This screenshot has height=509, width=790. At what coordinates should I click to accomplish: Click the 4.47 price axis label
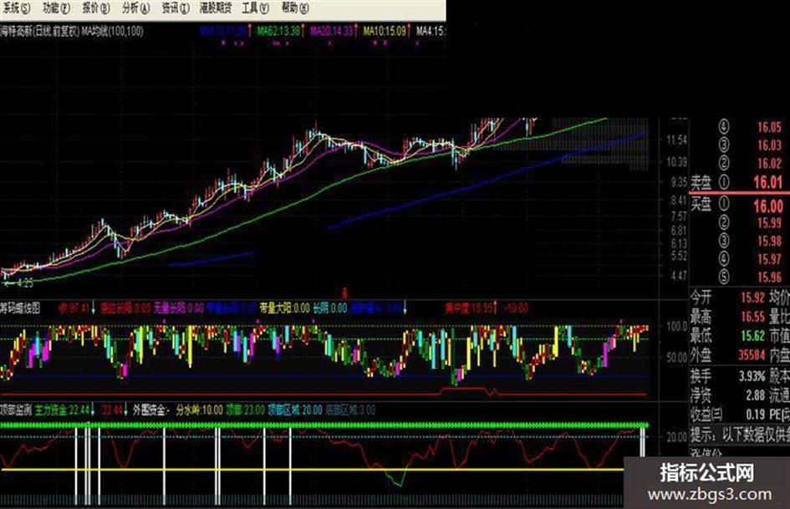coord(679,276)
